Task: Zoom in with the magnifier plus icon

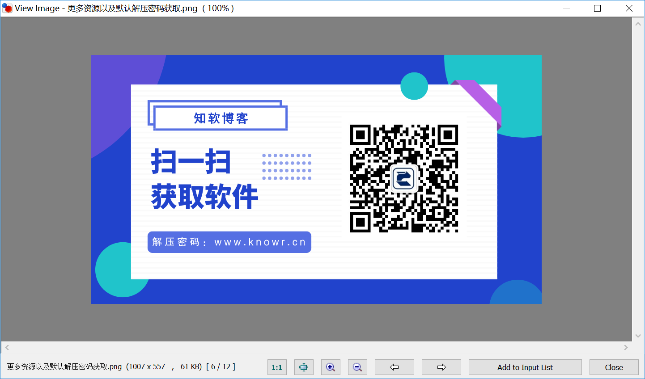Action: (x=331, y=367)
